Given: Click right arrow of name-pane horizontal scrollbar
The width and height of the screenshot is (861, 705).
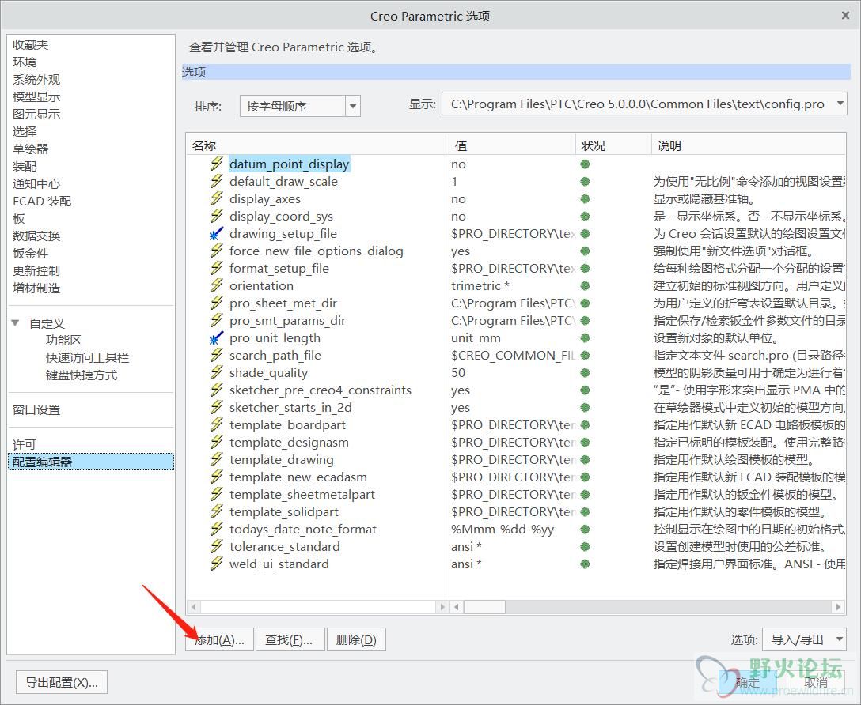Looking at the screenshot, I should 442,607.
